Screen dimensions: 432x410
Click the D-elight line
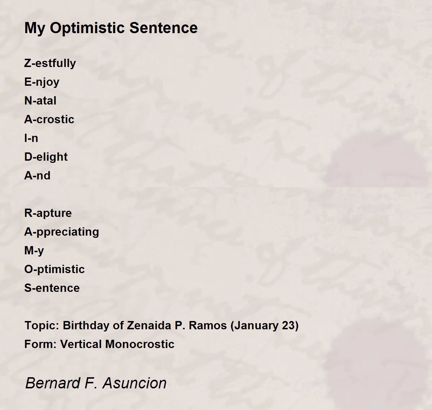(x=46, y=157)
